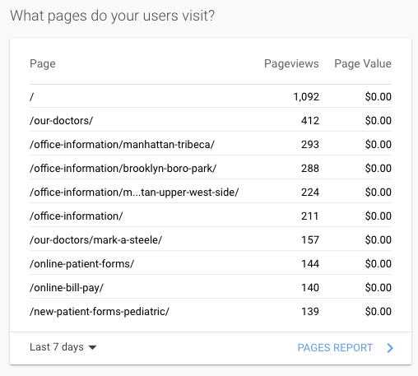Select /our-doctors/mark-a-steele/ page entry

[x=96, y=240]
